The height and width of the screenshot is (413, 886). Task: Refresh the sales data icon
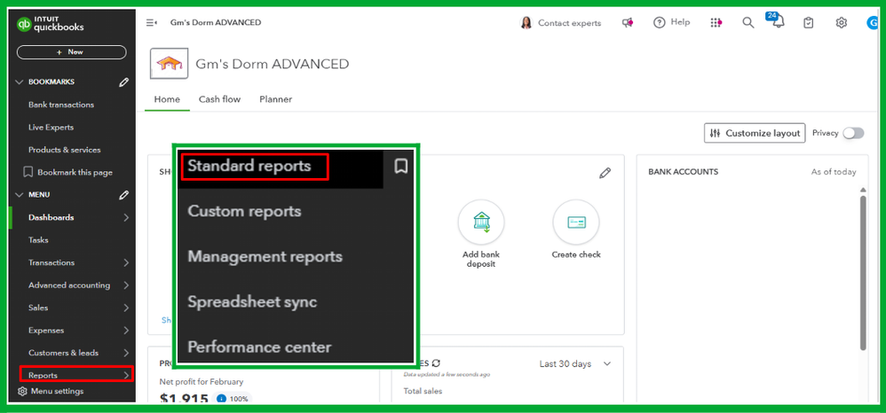click(436, 363)
